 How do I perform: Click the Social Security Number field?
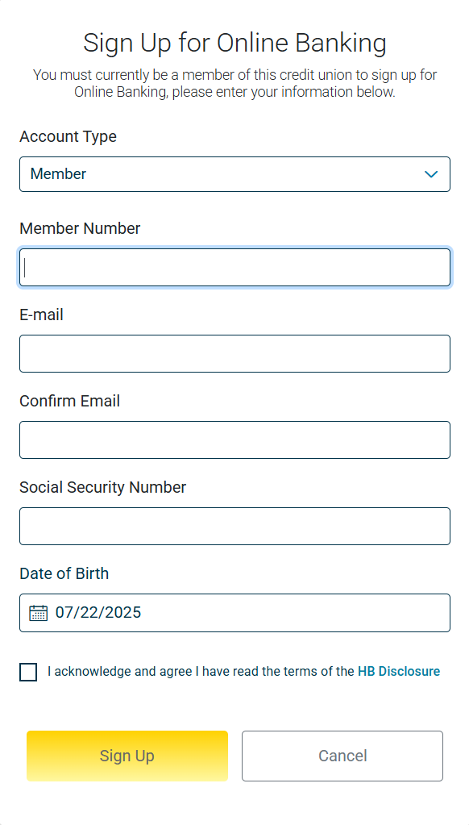[x=234, y=526]
